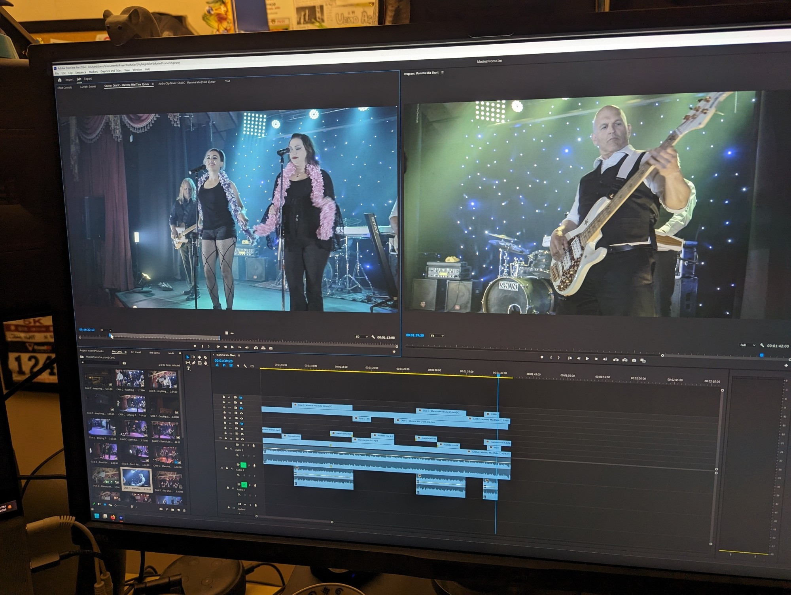The width and height of the screenshot is (791, 595).
Task: Switch to Lumetri Scopes tab
Action: point(88,87)
